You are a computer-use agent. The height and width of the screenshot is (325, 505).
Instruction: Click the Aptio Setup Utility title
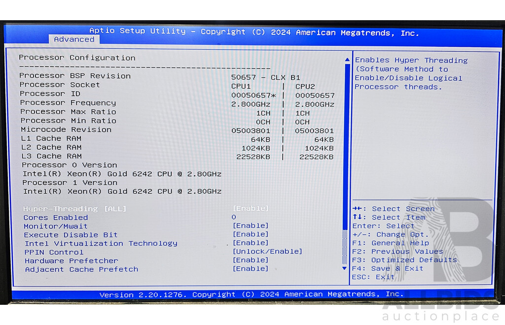(254, 32)
